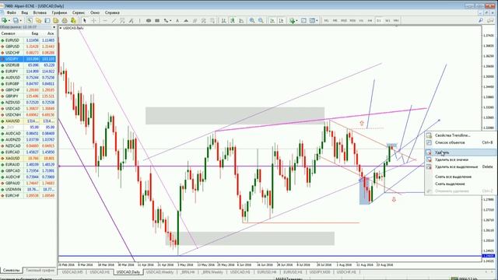Switch to the EURUSD,H4 chart tab

(266, 272)
